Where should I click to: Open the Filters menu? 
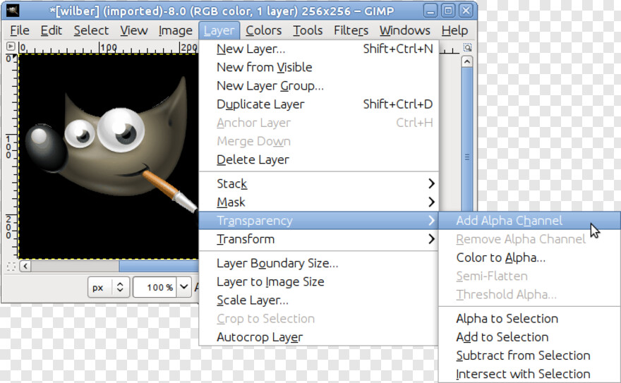coord(351,30)
